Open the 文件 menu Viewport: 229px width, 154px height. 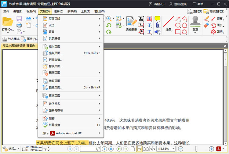point(6,11)
